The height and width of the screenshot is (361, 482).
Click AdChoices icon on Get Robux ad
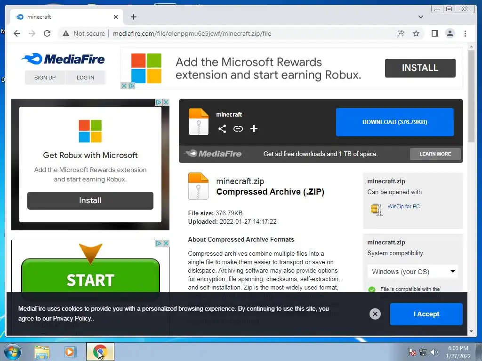point(158,102)
